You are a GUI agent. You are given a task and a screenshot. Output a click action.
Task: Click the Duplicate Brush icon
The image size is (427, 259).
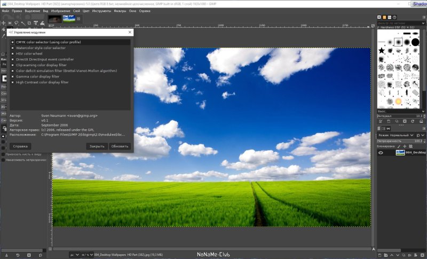(x=397, y=121)
